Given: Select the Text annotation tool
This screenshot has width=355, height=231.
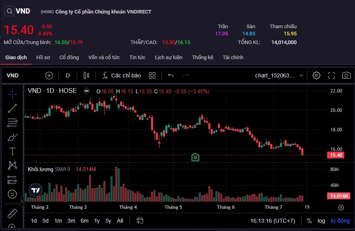Looking at the screenshot, I should (x=12, y=151).
